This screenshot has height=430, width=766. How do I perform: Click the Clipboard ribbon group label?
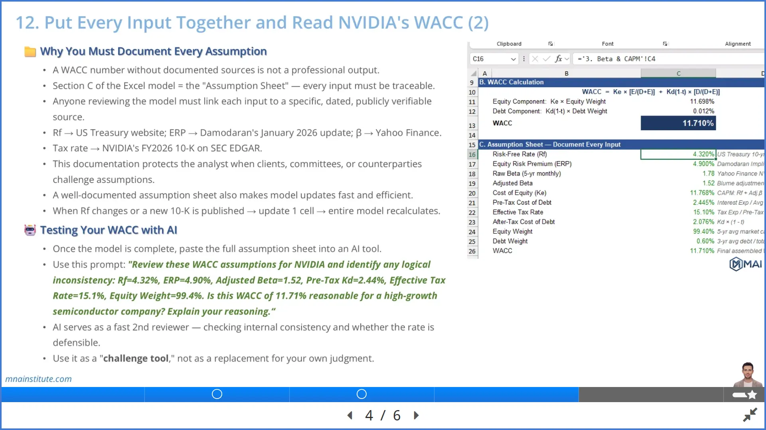pyautogui.click(x=509, y=44)
